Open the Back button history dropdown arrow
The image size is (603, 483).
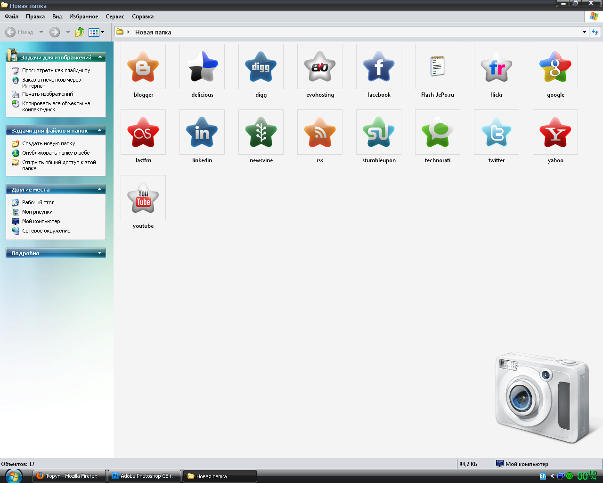point(41,32)
